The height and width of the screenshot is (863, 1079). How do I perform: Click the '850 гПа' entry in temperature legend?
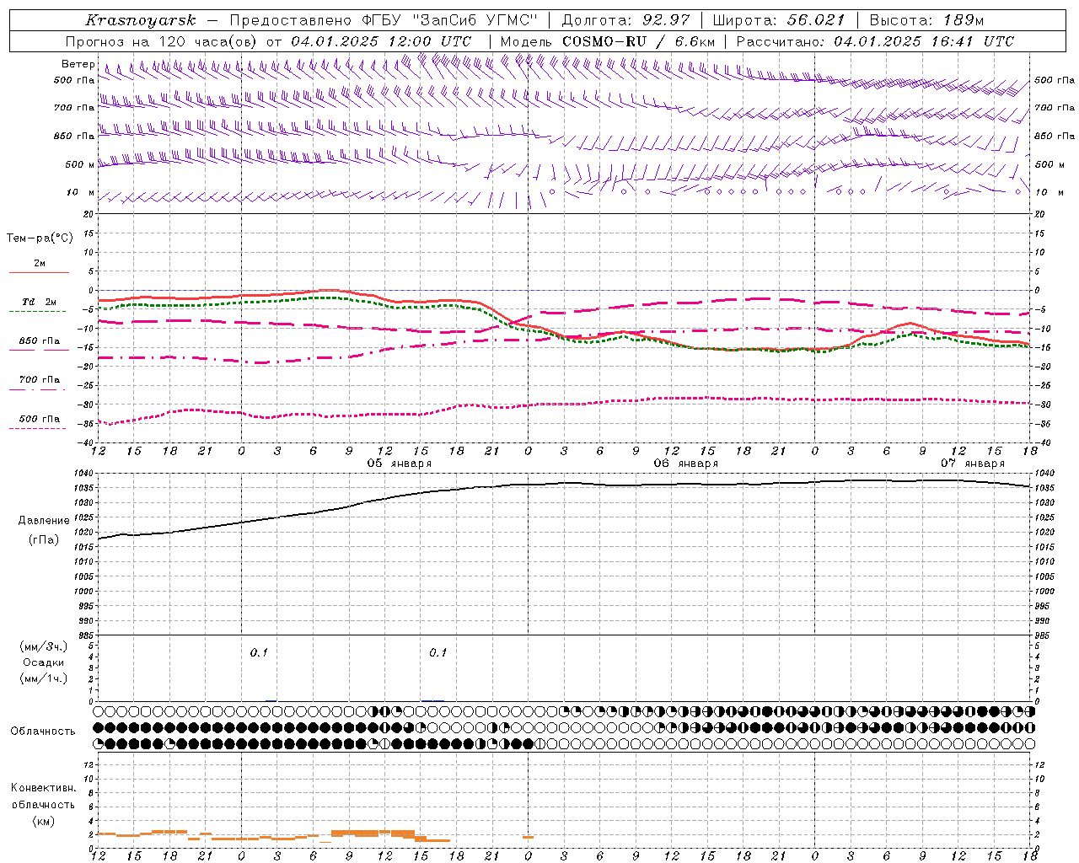coord(40,341)
